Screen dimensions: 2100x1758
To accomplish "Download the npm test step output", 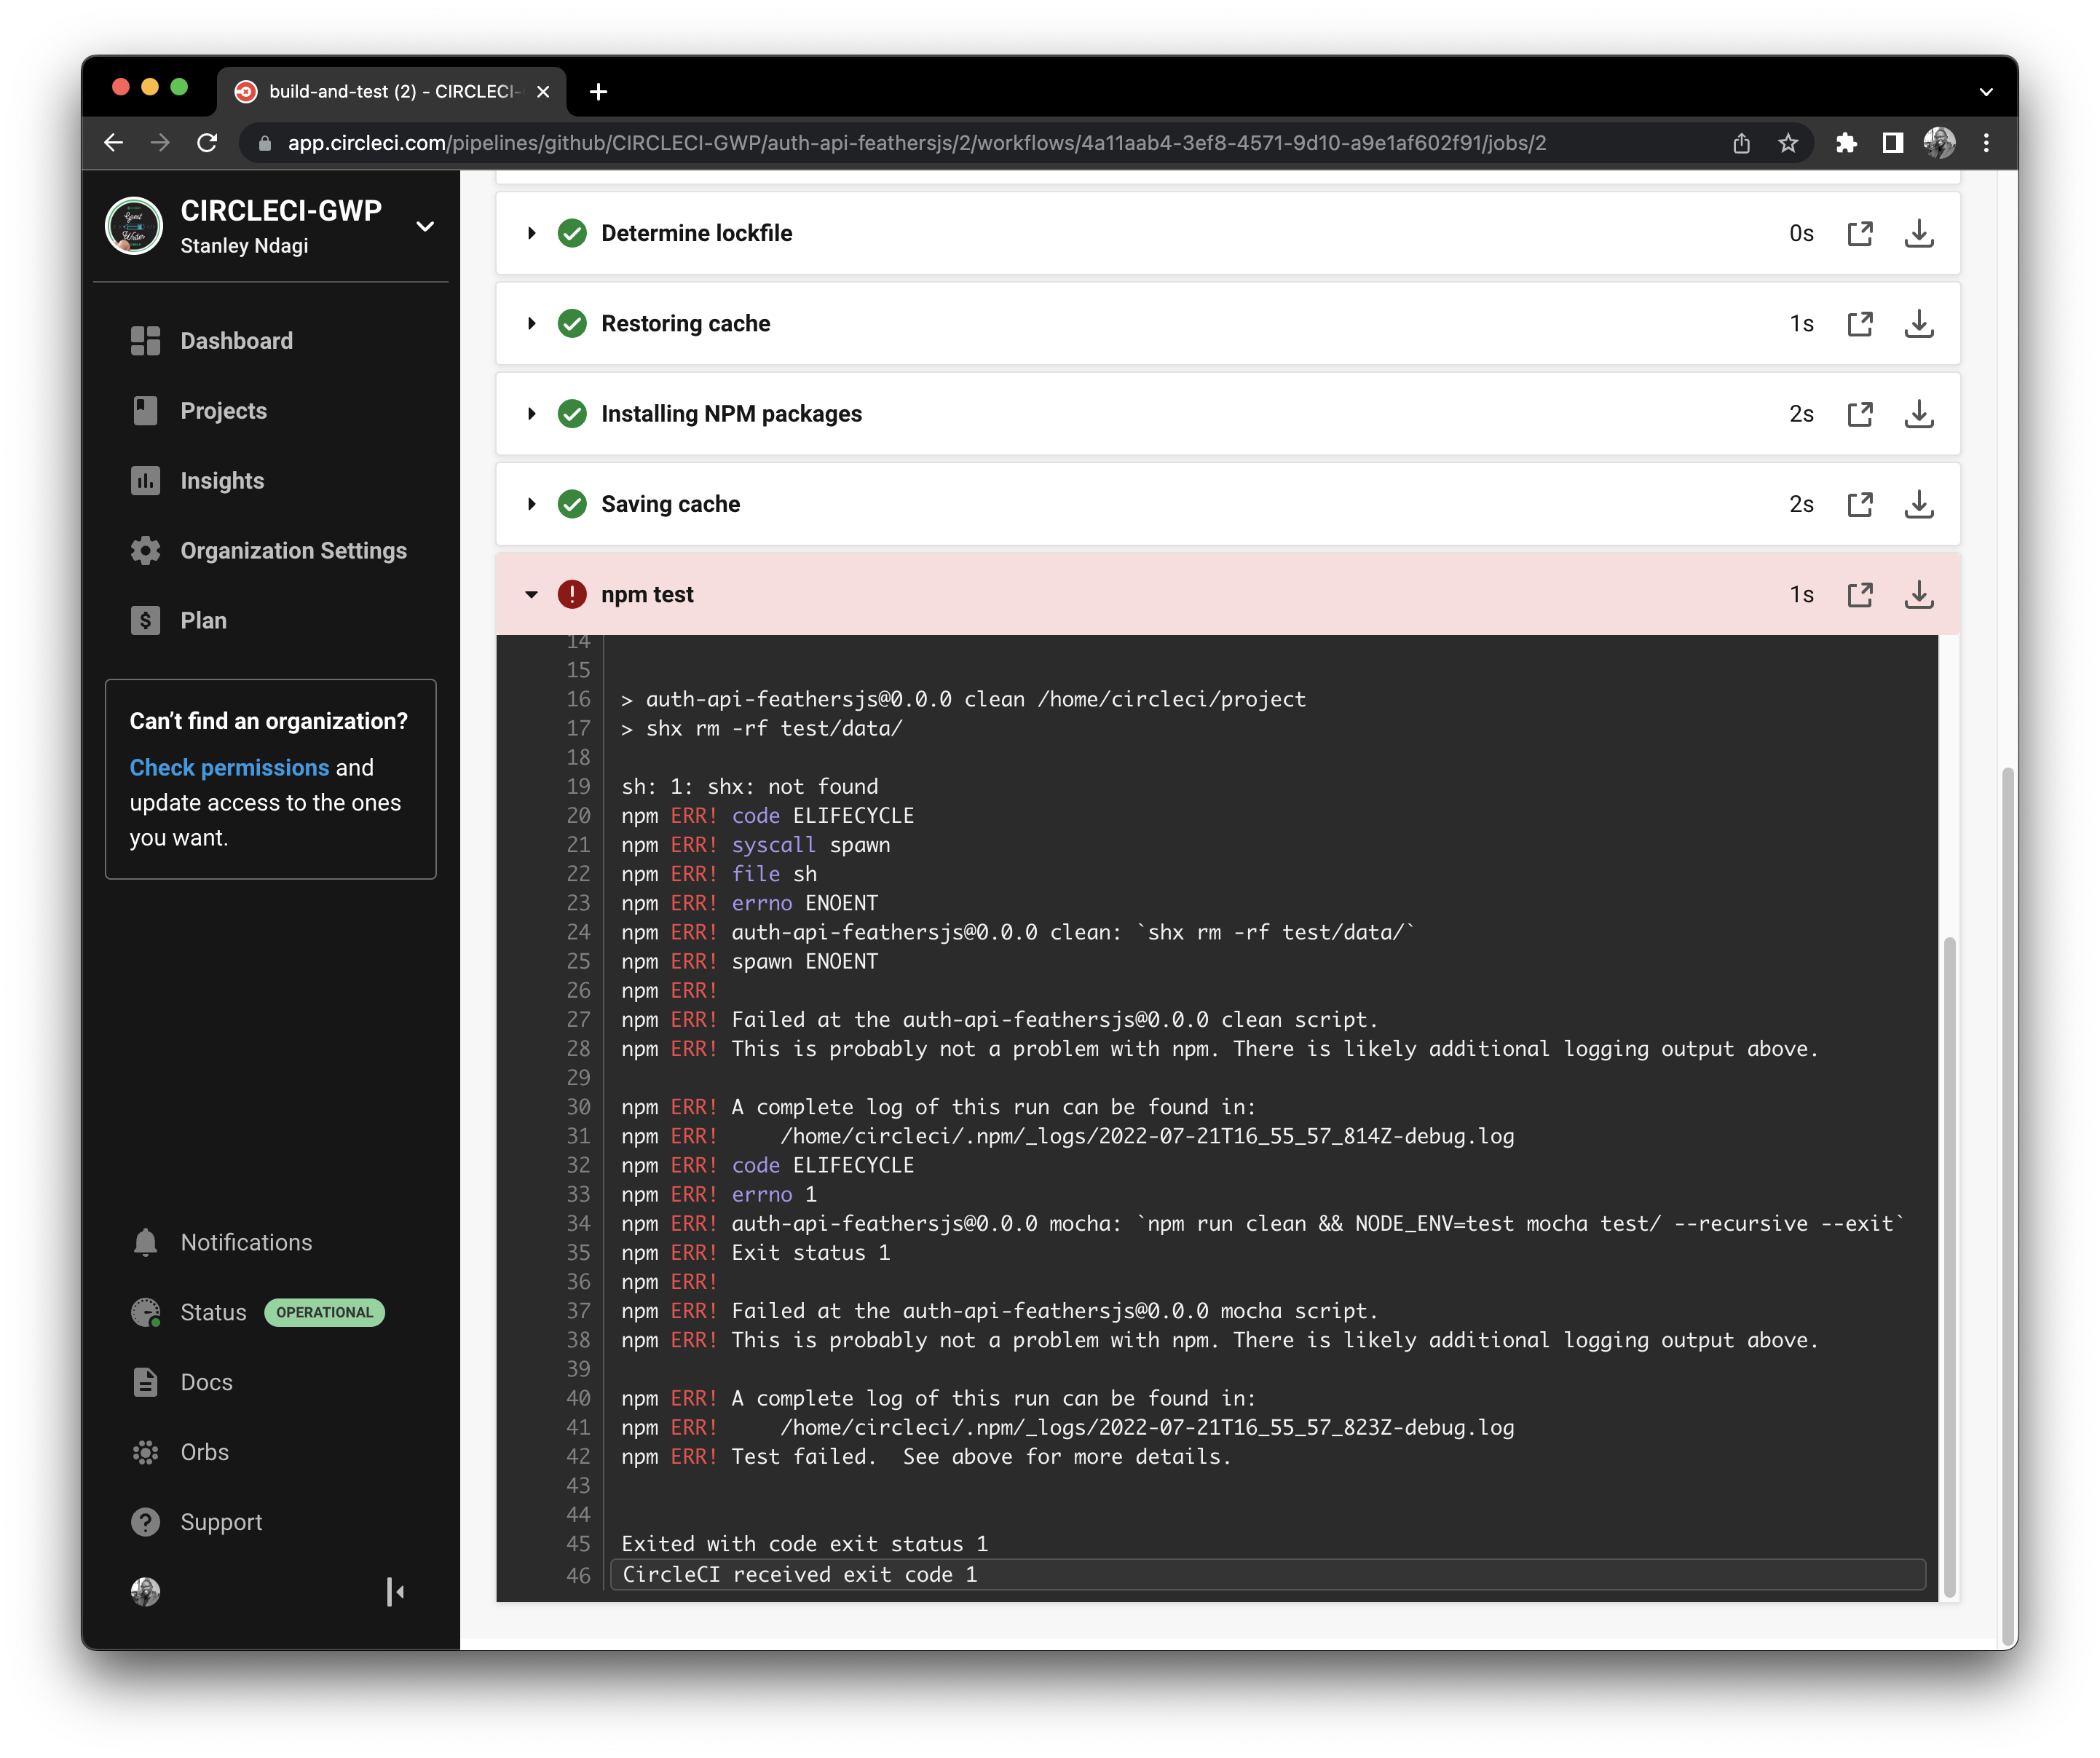I will (1917, 595).
